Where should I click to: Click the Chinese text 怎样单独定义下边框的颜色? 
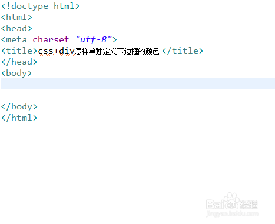tap(117, 51)
